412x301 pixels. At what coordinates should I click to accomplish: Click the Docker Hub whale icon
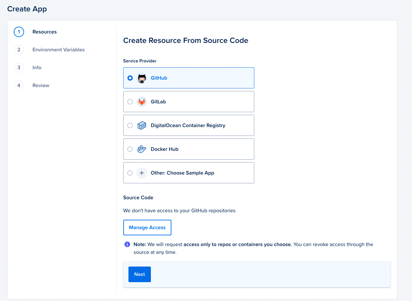coord(142,149)
